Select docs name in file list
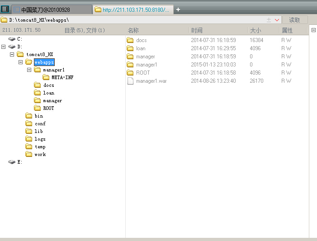 point(141,40)
